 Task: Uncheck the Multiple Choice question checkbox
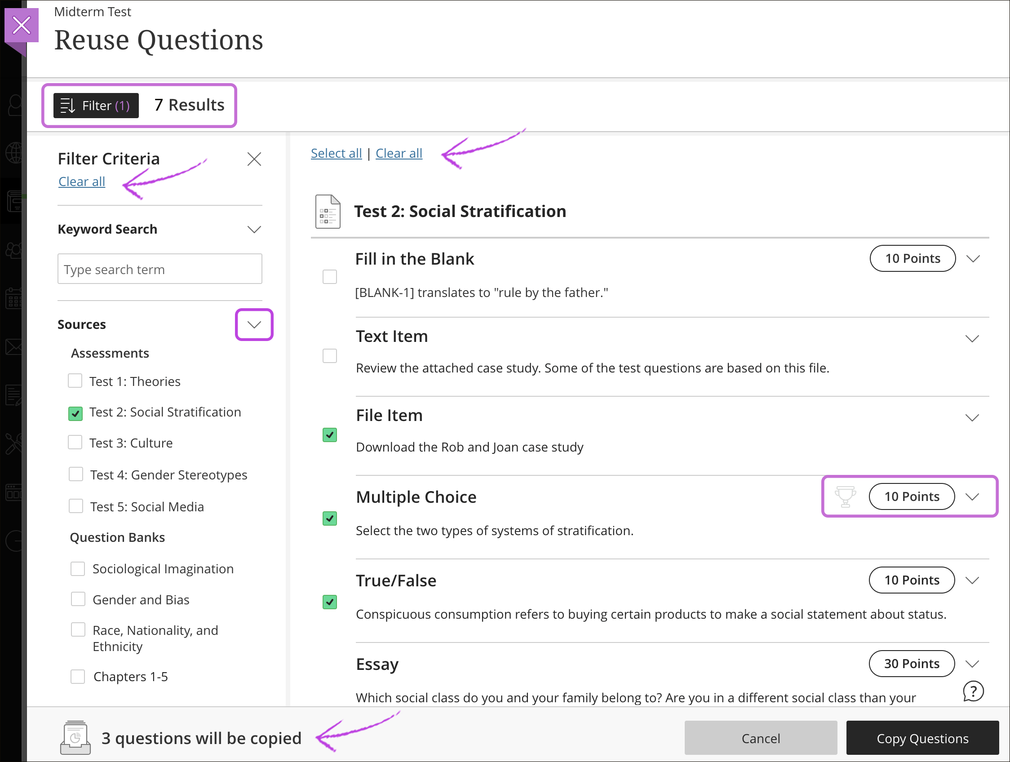(x=330, y=518)
